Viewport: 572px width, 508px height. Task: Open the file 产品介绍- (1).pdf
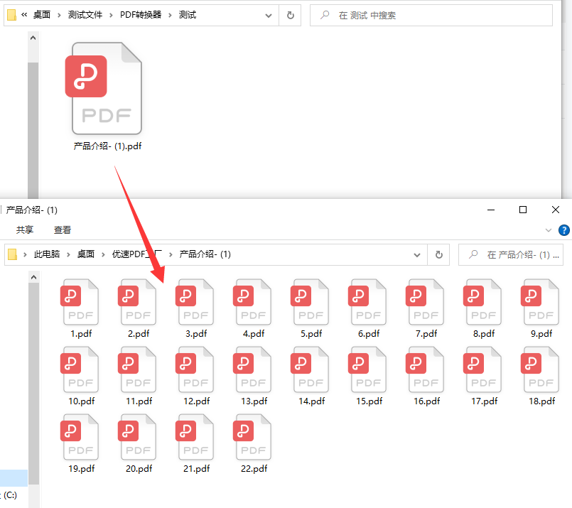pos(105,87)
